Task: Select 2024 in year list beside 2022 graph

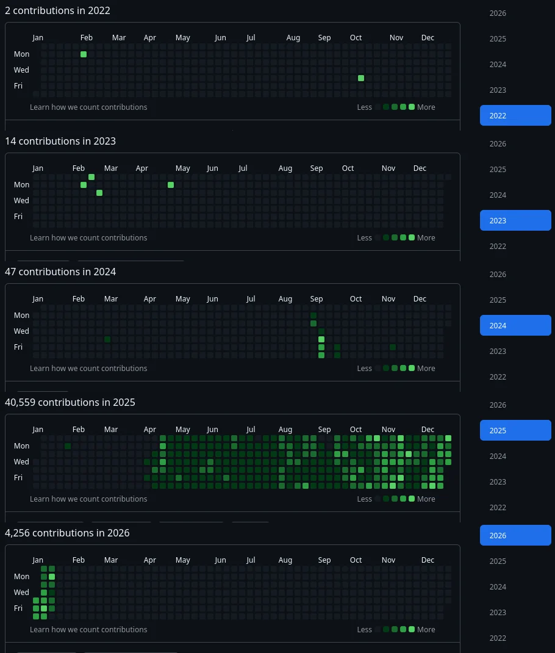Action: [x=498, y=65]
